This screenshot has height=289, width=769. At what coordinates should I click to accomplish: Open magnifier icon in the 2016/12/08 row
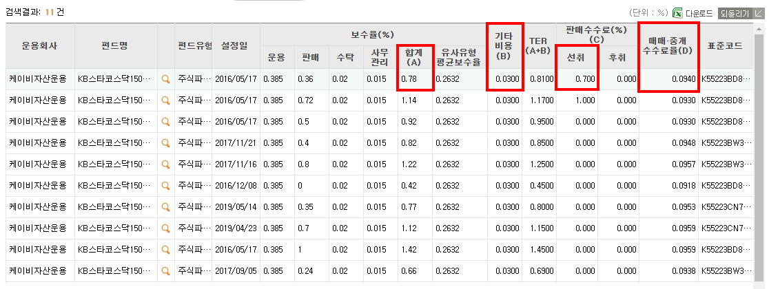tap(166, 186)
